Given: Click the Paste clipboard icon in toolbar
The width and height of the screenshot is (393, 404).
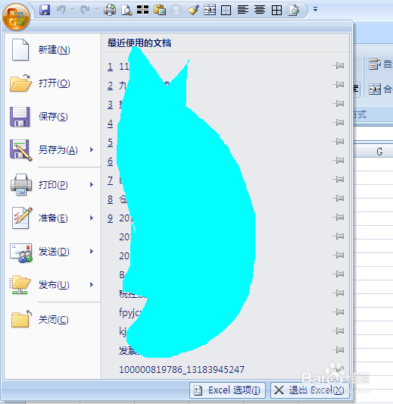Looking at the screenshot, I should [x=160, y=10].
